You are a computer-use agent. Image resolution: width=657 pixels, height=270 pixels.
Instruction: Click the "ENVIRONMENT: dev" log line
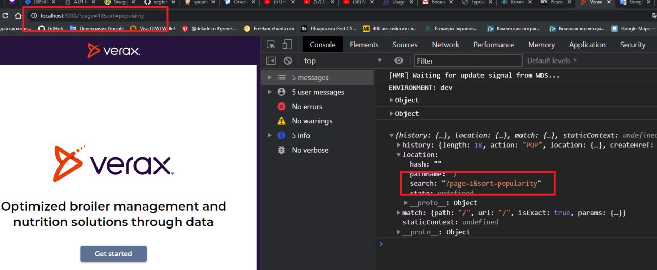(420, 88)
